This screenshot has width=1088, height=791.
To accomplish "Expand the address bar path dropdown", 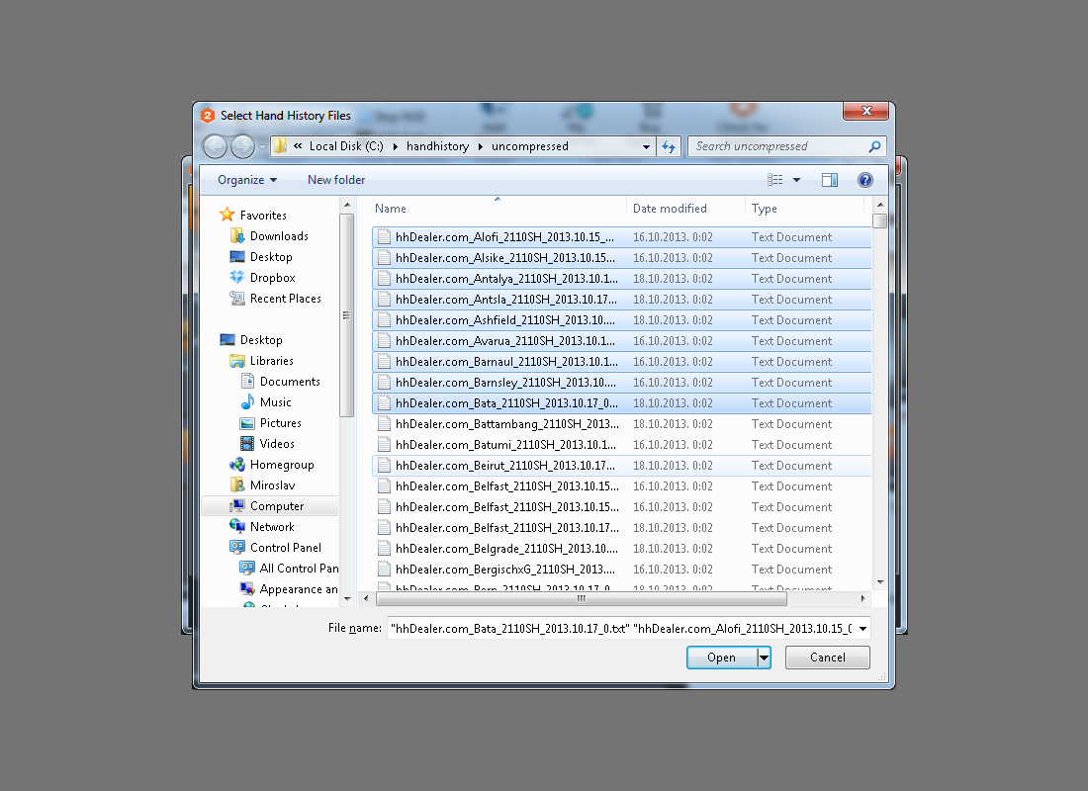I will pos(646,146).
